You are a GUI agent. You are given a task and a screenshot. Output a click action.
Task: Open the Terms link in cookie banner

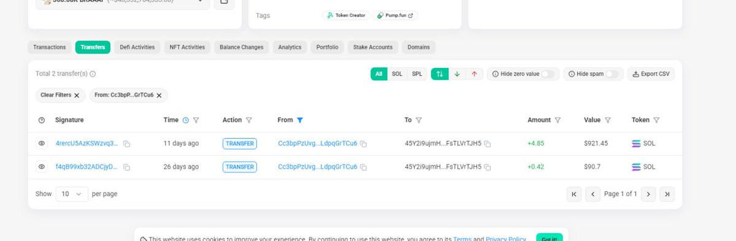[462, 239]
